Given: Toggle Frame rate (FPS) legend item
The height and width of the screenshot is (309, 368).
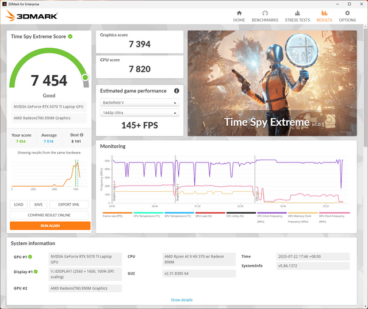Looking at the screenshot, I should click(117, 215).
